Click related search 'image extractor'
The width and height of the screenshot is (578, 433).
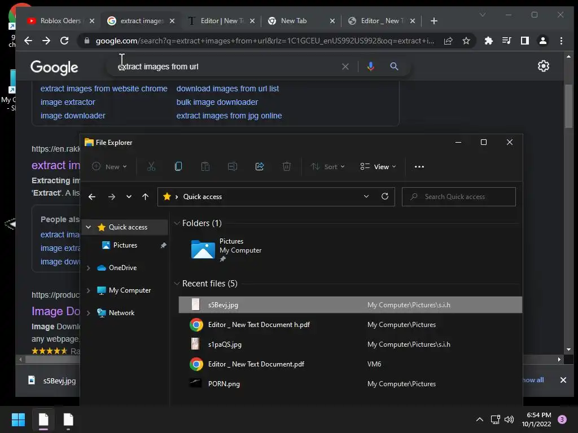click(68, 103)
